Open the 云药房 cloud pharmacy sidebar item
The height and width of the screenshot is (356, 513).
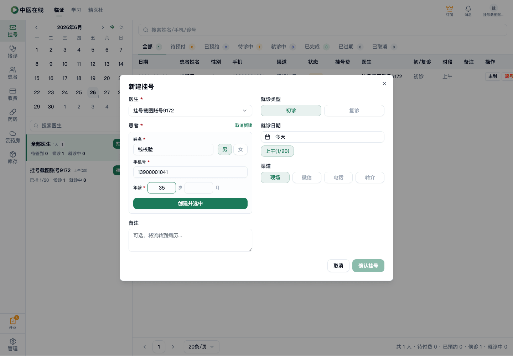pyautogui.click(x=12, y=137)
